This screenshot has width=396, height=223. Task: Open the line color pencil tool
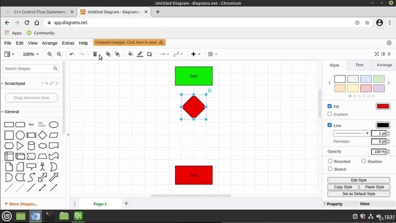tap(140, 54)
